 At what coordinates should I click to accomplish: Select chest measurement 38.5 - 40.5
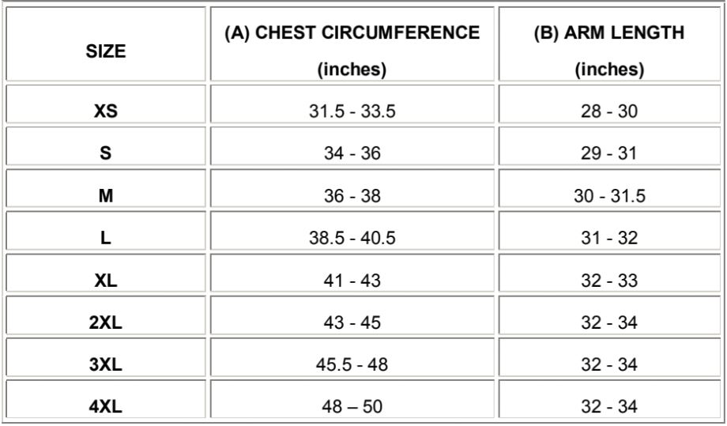352,239
